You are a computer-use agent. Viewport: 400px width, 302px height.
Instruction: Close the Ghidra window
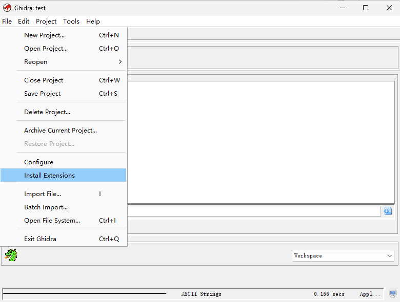(389, 8)
